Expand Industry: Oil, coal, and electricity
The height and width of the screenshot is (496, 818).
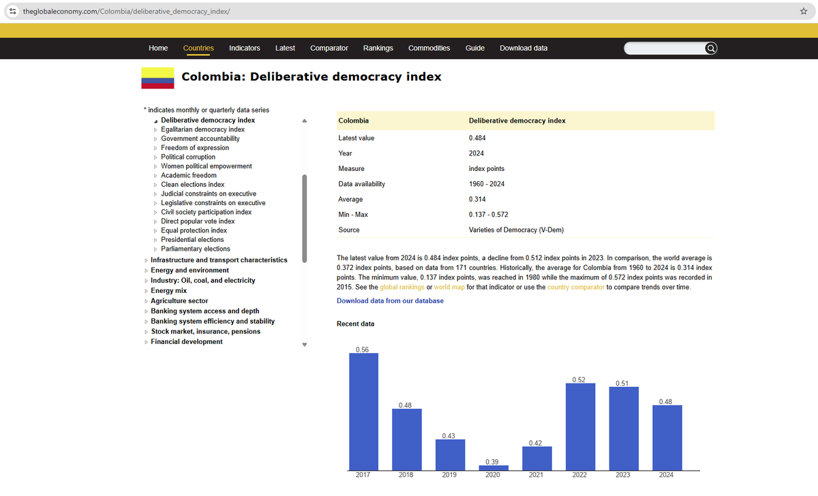click(x=146, y=281)
